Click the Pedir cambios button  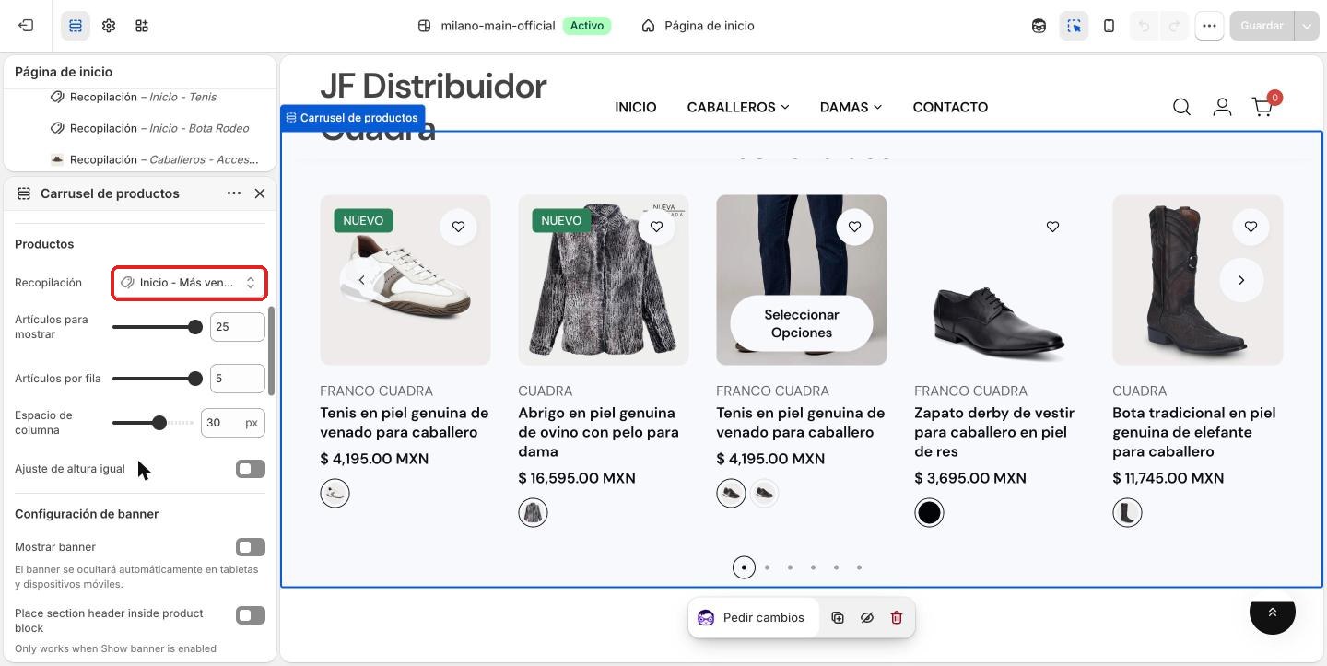tap(752, 618)
